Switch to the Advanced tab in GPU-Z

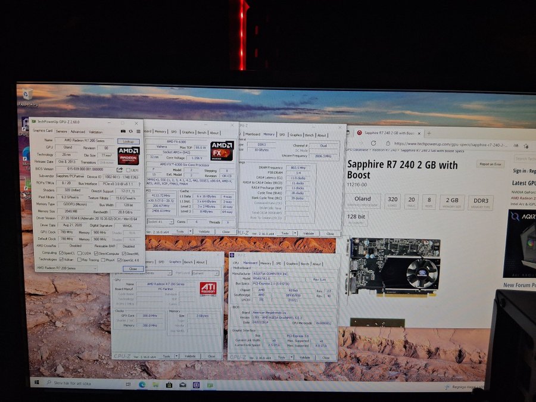[78, 132]
